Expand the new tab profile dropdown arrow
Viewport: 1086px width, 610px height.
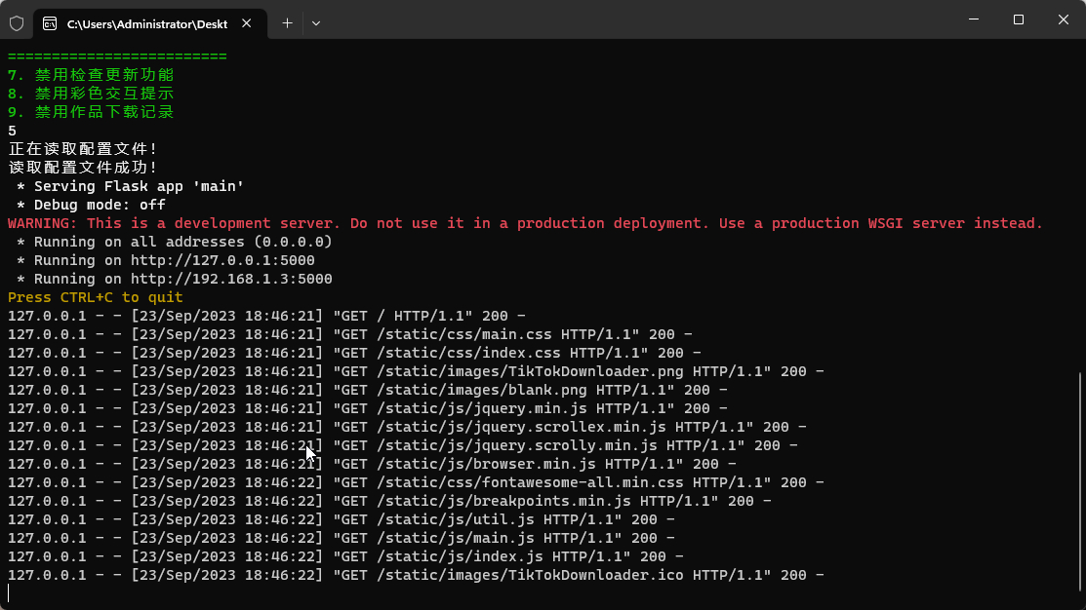point(316,23)
